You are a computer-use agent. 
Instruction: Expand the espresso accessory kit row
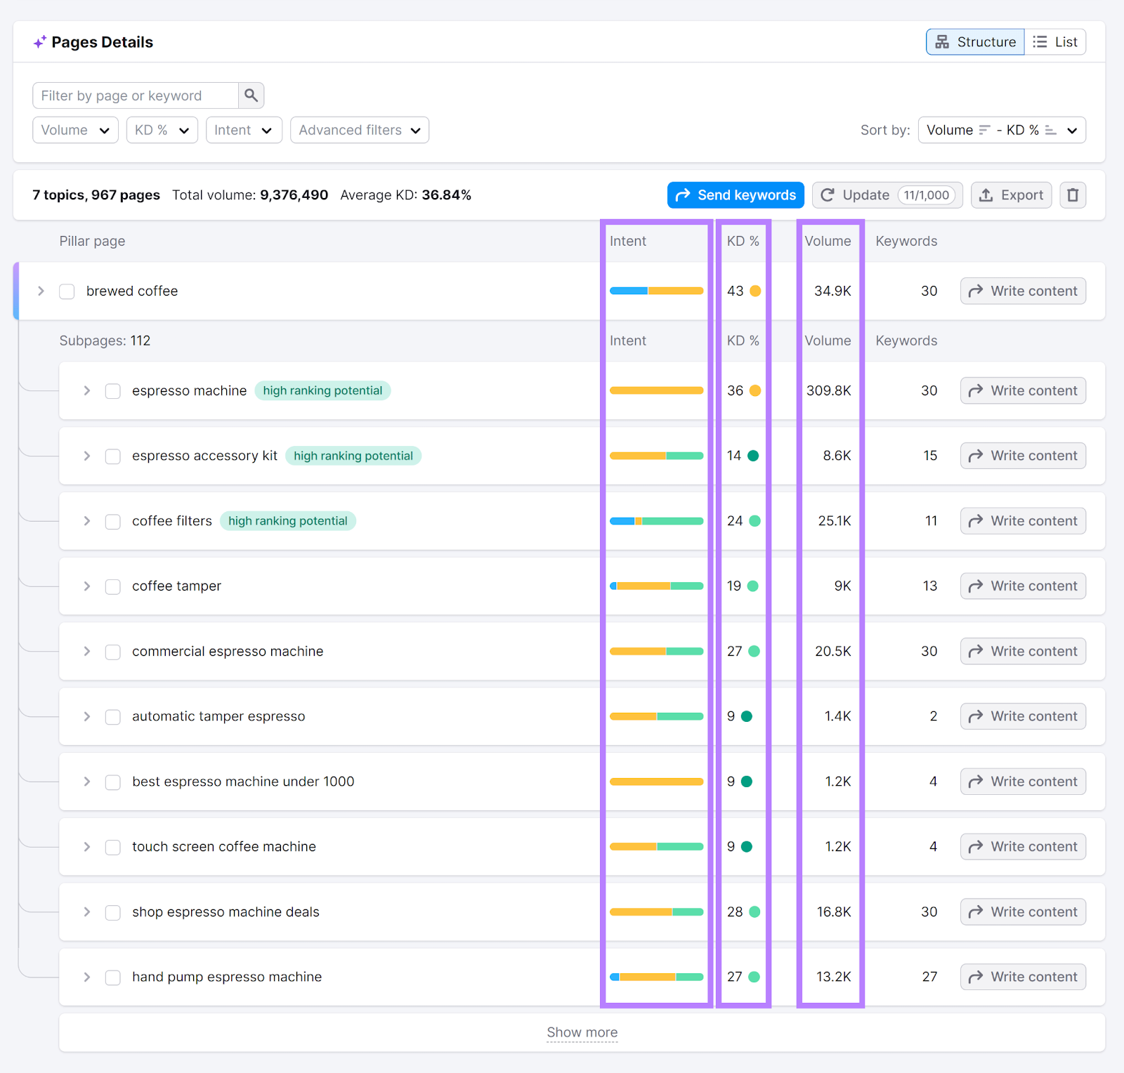point(86,456)
